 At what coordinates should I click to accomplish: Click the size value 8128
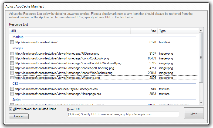tap(153, 42)
